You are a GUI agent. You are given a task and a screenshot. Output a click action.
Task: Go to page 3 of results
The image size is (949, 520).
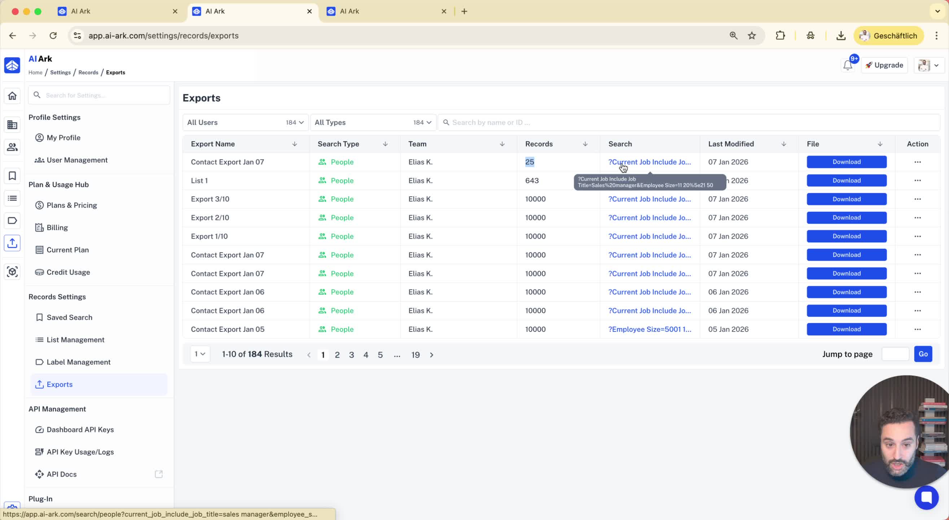point(351,355)
